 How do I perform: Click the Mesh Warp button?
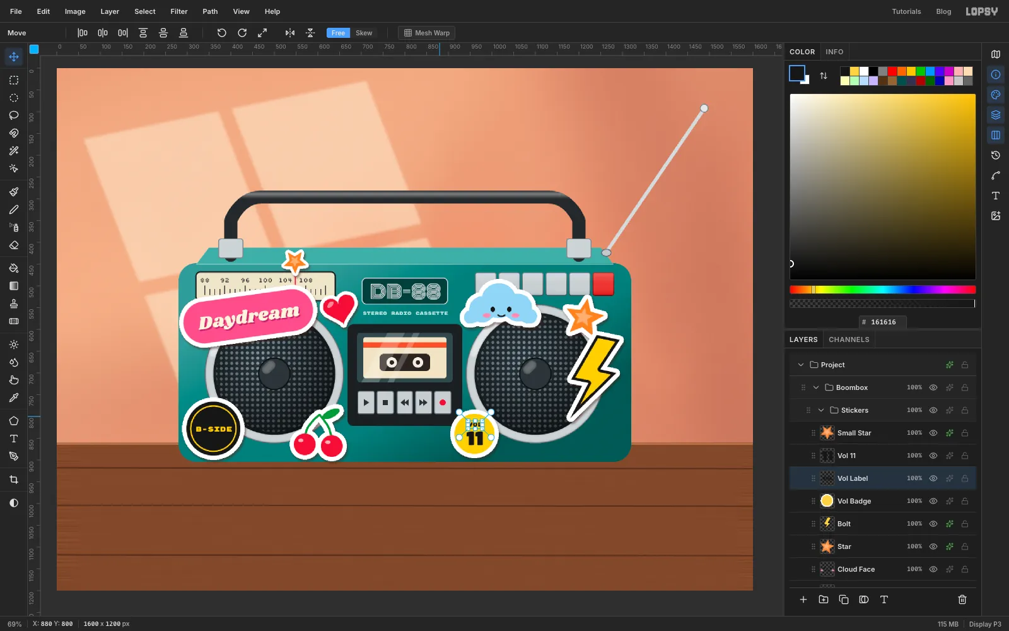[427, 33]
